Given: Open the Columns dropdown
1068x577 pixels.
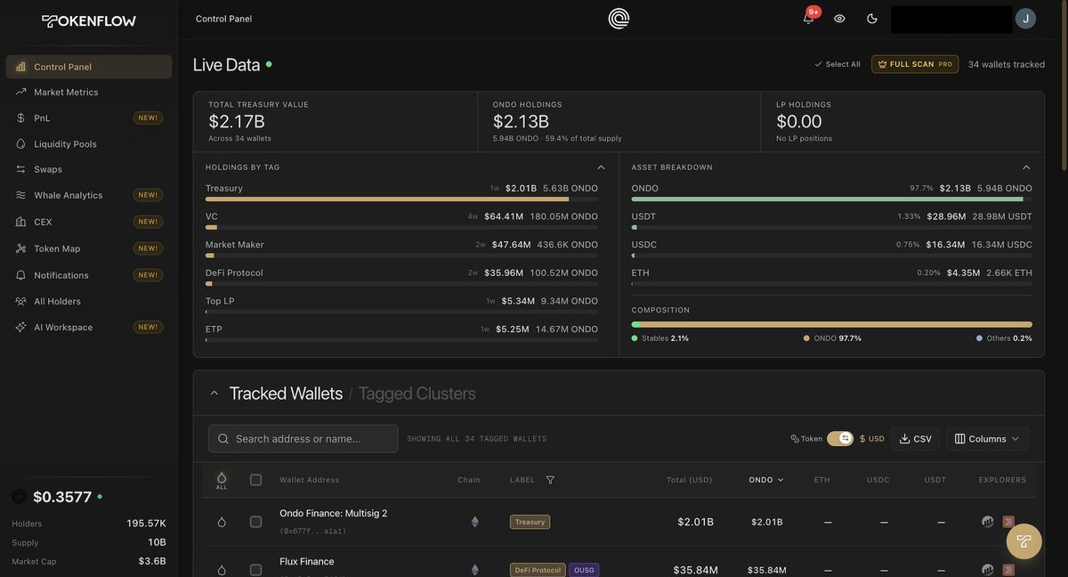Looking at the screenshot, I should (988, 439).
